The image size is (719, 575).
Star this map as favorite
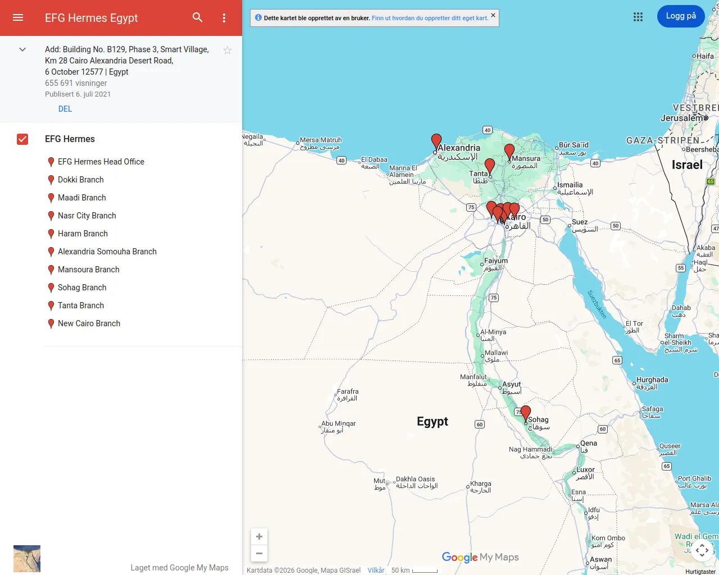(227, 51)
